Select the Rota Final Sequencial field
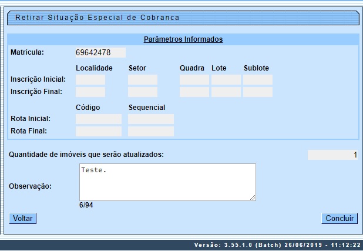This screenshot has width=363, height=251. point(151,131)
